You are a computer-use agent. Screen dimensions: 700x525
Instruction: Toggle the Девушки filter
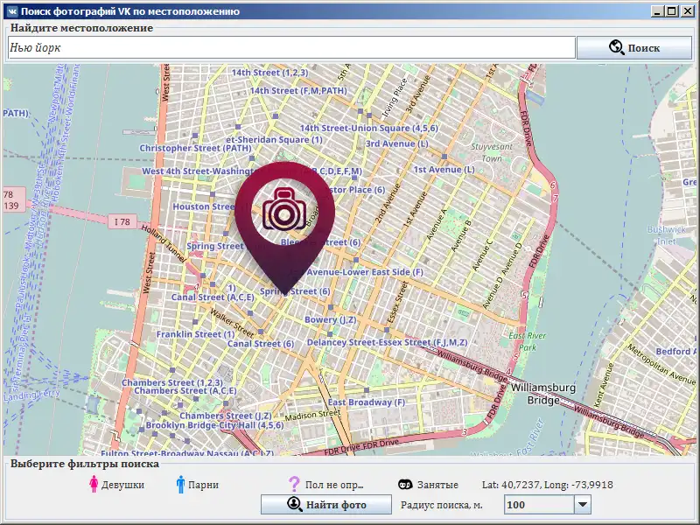(x=116, y=485)
